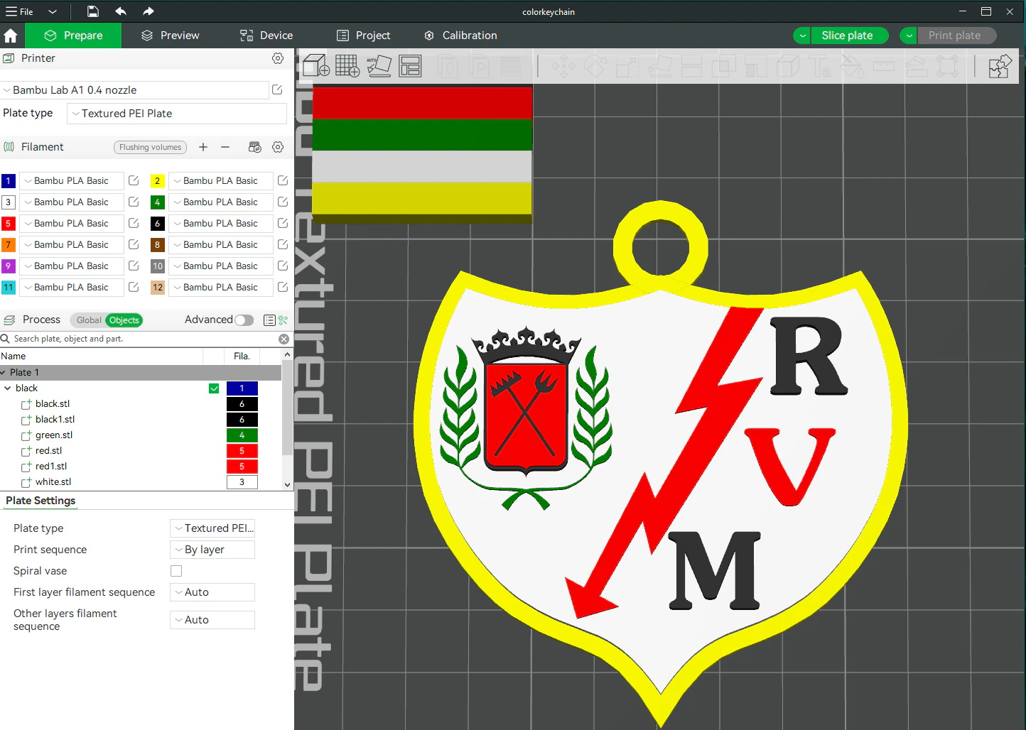Change filament cell for green.stl

pyautogui.click(x=242, y=435)
